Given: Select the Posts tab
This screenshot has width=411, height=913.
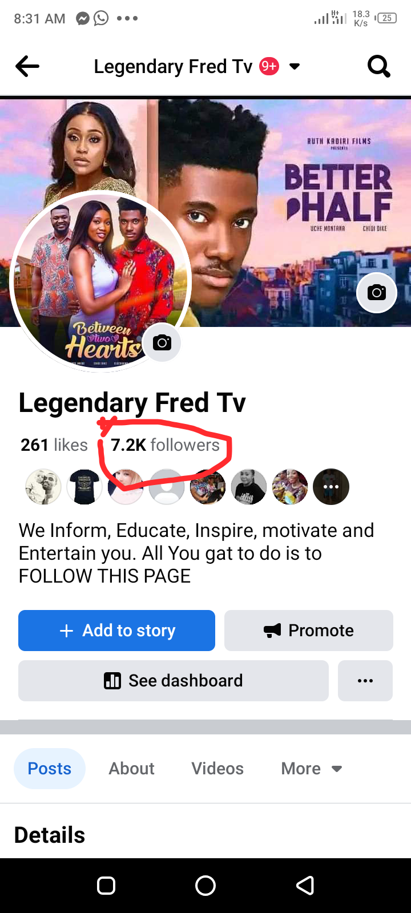Looking at the screenshot, I should pos(50,769).
